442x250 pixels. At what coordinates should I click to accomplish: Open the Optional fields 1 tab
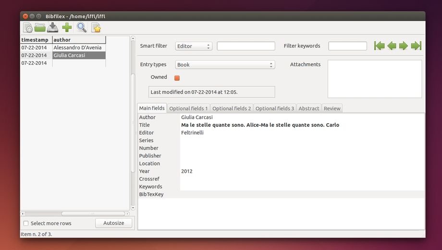point(188,108)
